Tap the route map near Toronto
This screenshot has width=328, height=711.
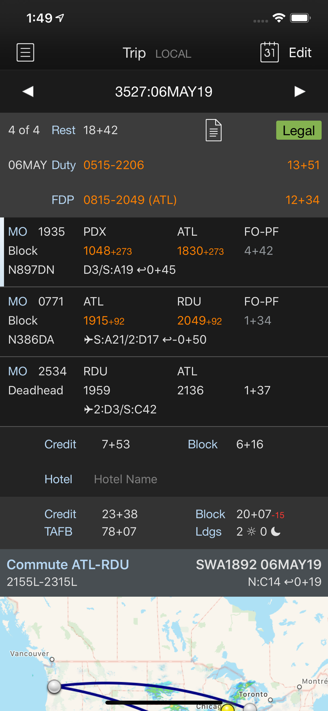pos(253,694)
